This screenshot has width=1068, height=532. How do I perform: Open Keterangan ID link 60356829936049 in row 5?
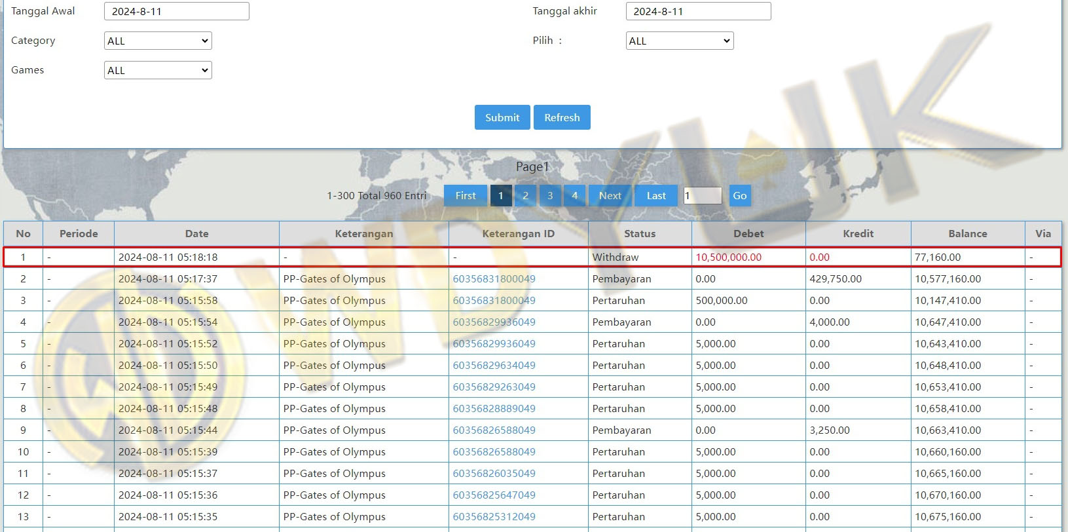pos(494,343)
